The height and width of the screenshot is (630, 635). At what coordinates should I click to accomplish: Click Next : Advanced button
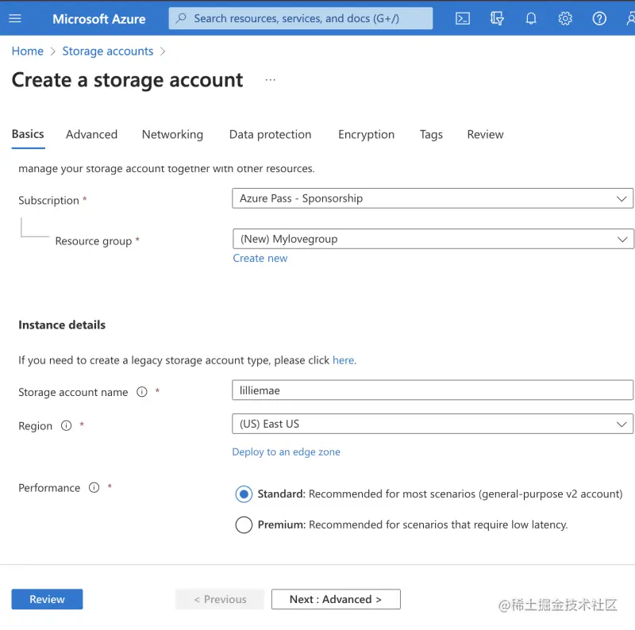click(x=336, y=599)
